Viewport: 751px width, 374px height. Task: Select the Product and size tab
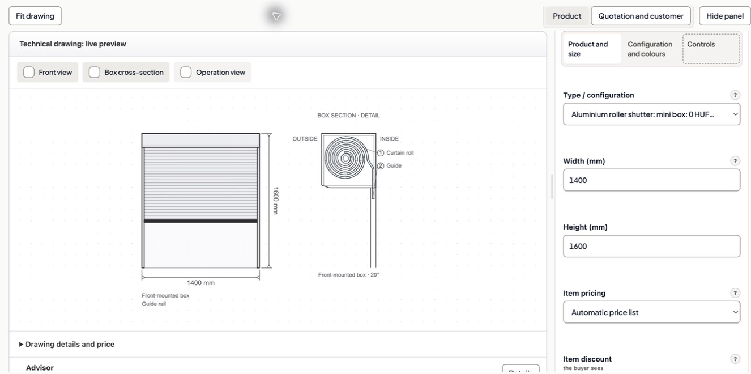click(x=592, y=49)
